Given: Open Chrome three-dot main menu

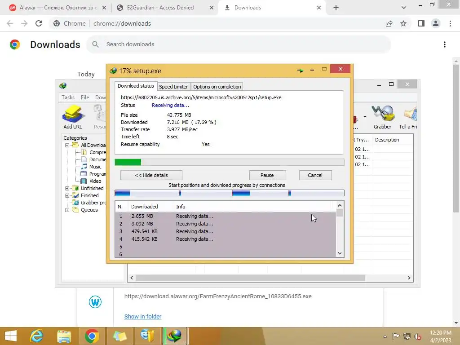Looking at the screenshot, I should tap(450, 23).
